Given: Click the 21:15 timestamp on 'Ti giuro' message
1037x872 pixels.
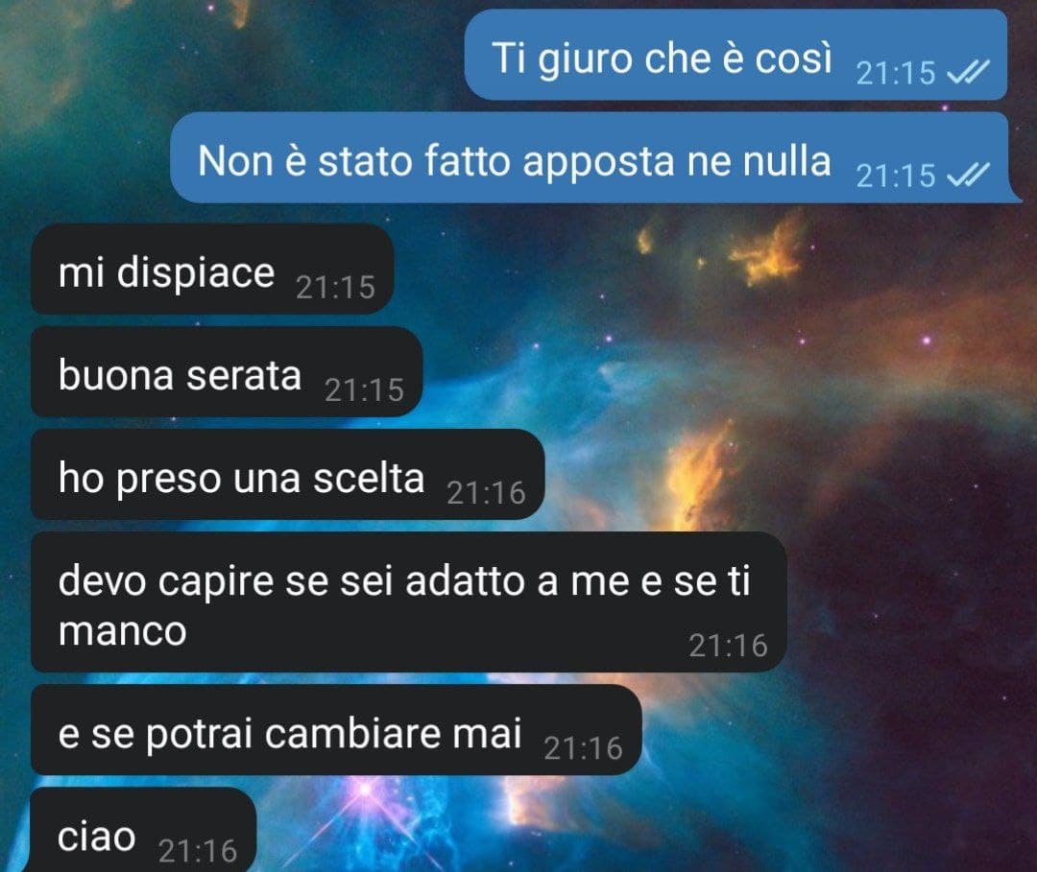Looking at the screenshot, I should click(x=896, y=73).
